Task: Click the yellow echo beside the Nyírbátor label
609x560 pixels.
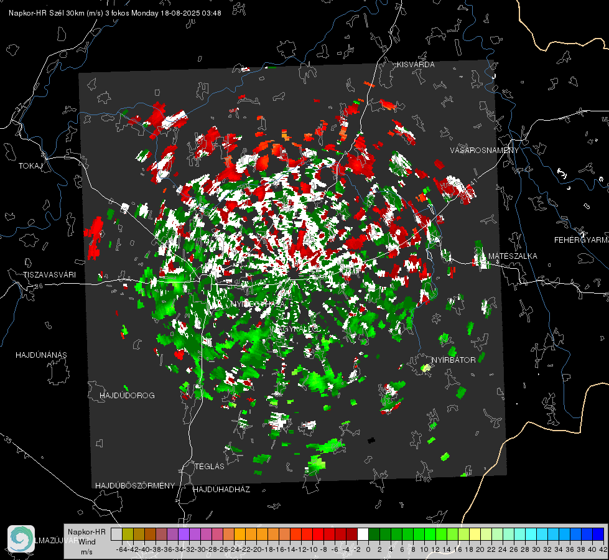Action: (426, 368)
